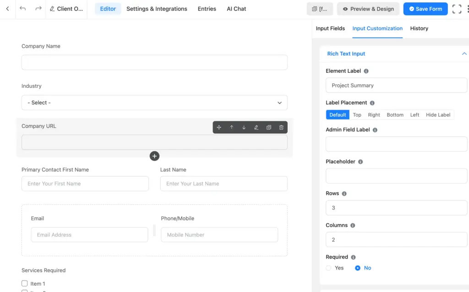The width and height of the screenshot is (469, 292).
Task: Select Right label placement
Action: (x=374, y=115)
